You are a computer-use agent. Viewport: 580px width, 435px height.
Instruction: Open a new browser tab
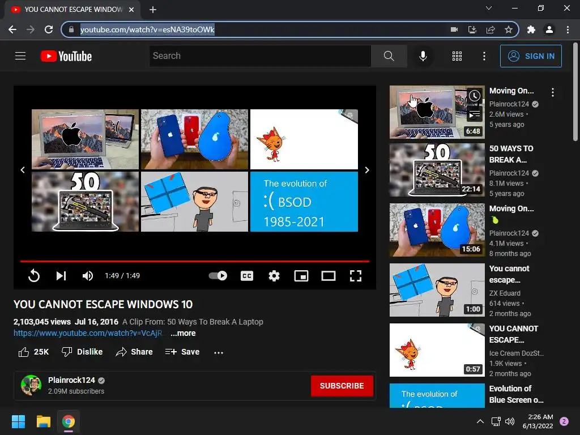pos(153,10)
